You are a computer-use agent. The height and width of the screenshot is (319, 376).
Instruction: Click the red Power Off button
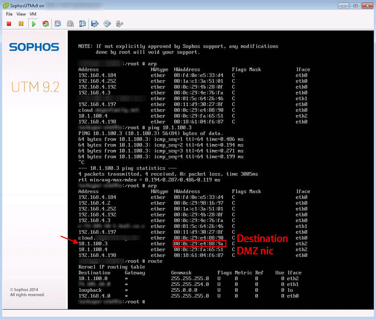pyautogui.click(x=9, y=24)
